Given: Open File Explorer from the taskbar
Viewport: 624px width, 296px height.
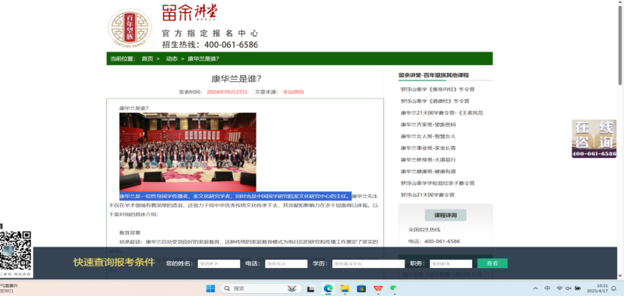Looking at the screenshot, I should (345, 288).
